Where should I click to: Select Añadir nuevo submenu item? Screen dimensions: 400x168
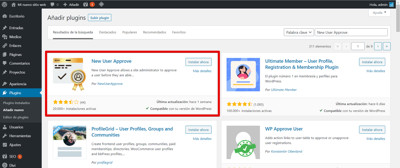(x=13, y=110)
